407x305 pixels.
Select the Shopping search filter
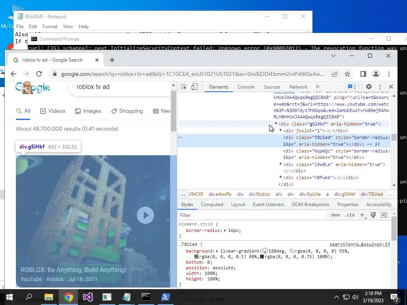coord(127,111)
